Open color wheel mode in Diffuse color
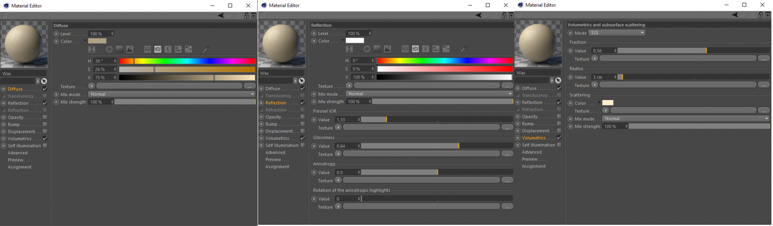Viewport: 773px width, 226px height. [x=109, y=49]
